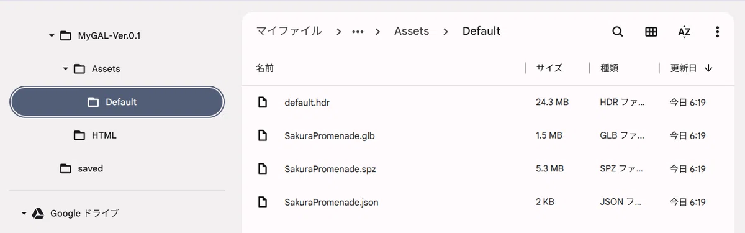Collapse the Assets folder arrow
The width and height of the screenshot is (745, 233).
click(65, 69)
